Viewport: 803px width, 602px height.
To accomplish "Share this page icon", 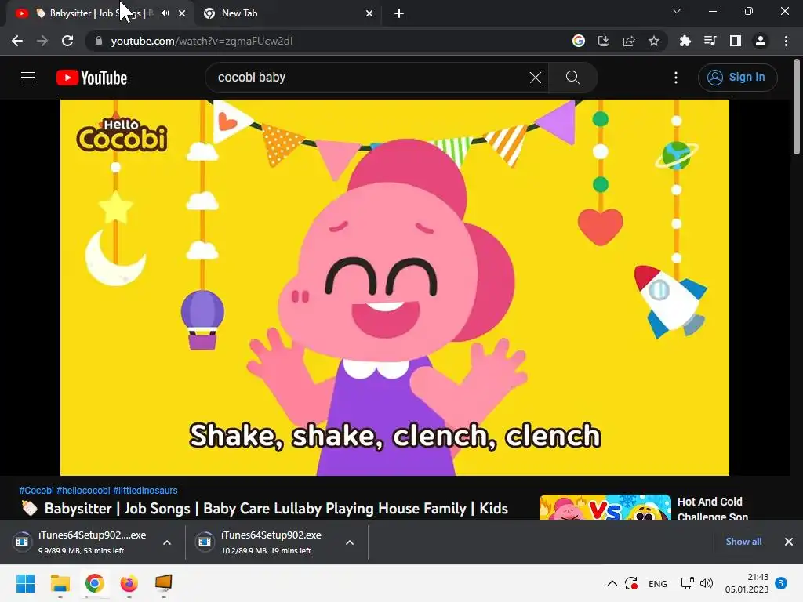I will 629,41.
